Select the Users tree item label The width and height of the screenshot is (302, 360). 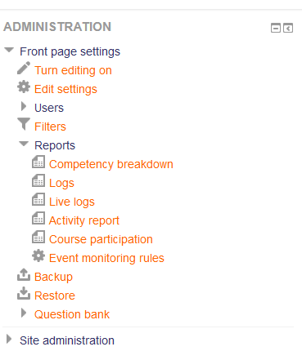[49, 108]
